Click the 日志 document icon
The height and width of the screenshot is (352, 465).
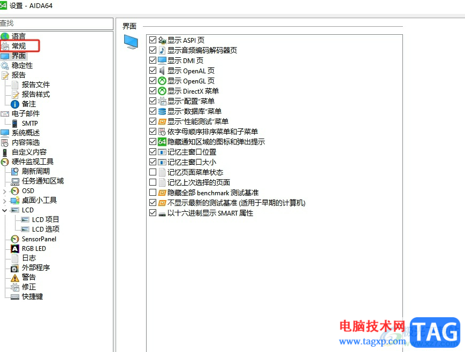click(15, 258)
